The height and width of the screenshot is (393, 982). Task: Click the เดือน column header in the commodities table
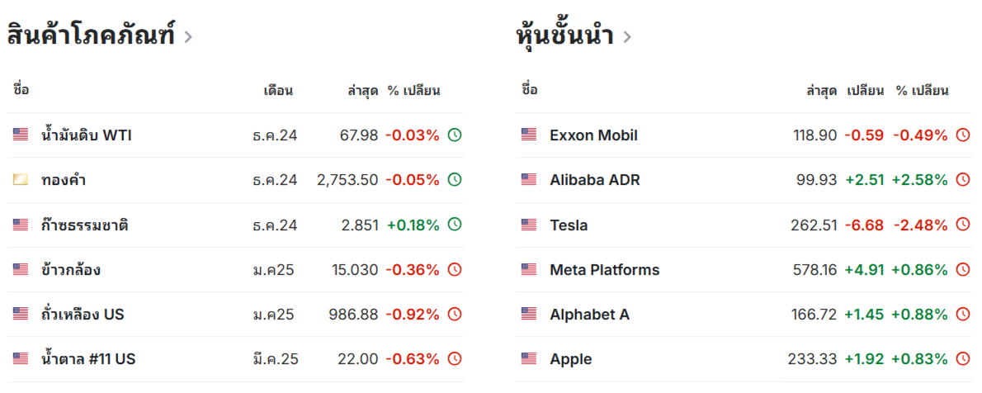click(278, 90)
